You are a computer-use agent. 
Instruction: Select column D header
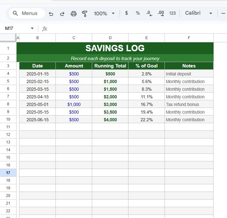tap(110, 38)
